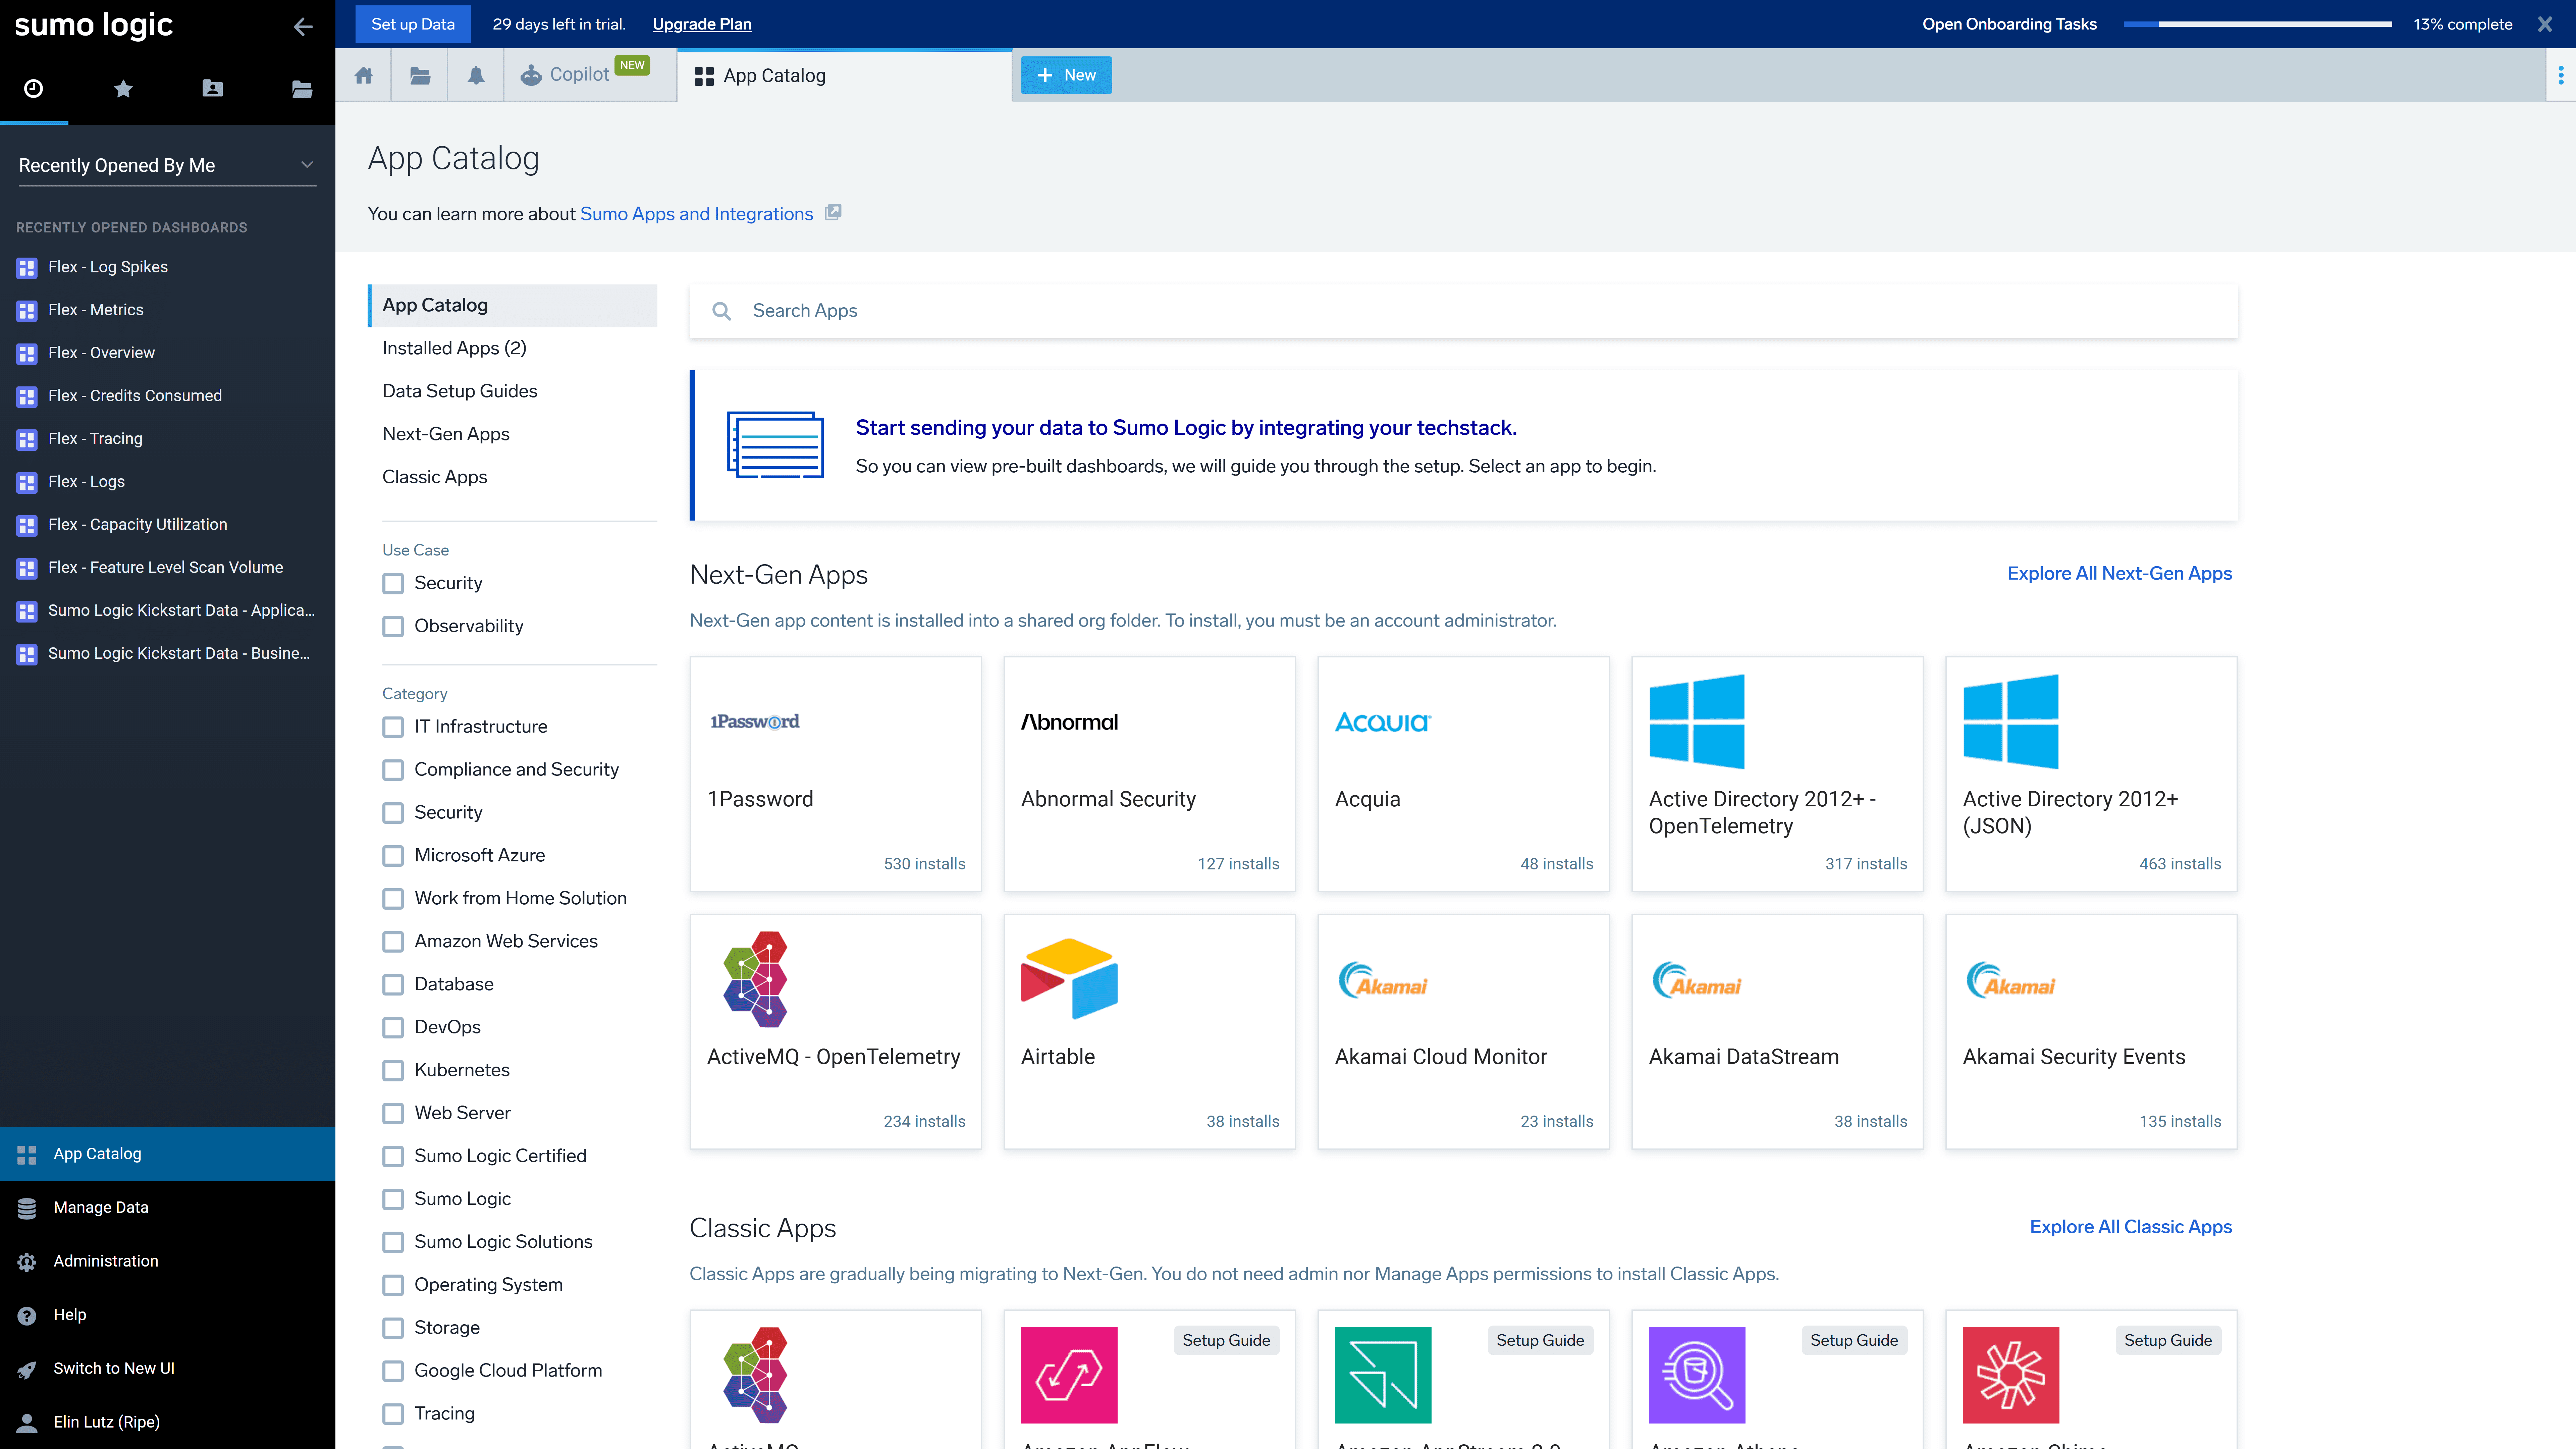Image resolution: width=2576 pixels, height=1449 pixels.
Task: Go to Data Setup Guides
Action: [x=460, y=391]
